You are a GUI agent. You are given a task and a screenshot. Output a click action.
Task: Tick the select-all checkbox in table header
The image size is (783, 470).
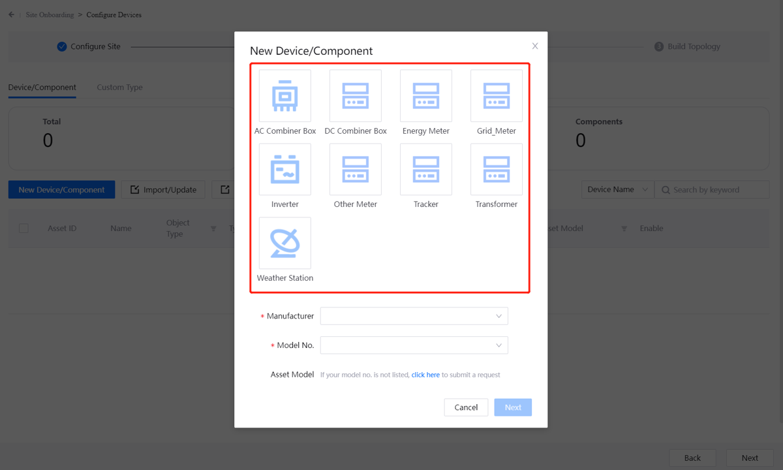point(24,228)
